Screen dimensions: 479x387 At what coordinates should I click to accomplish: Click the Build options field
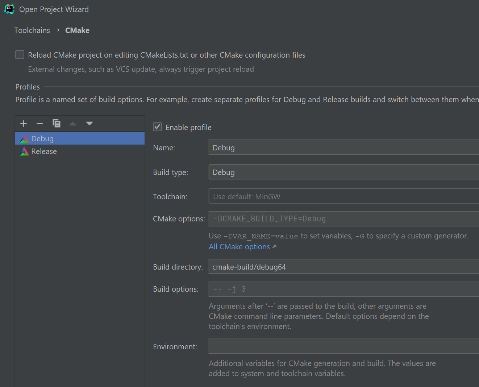click(x=343, y=289)
